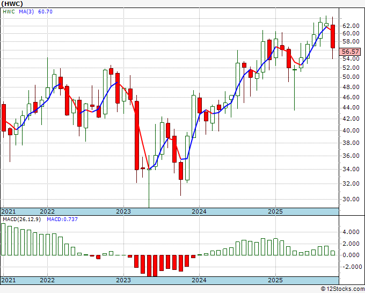Click "2023" on the price chart time axis
This screenshot has height=293, width=365.
pos(123,211)
